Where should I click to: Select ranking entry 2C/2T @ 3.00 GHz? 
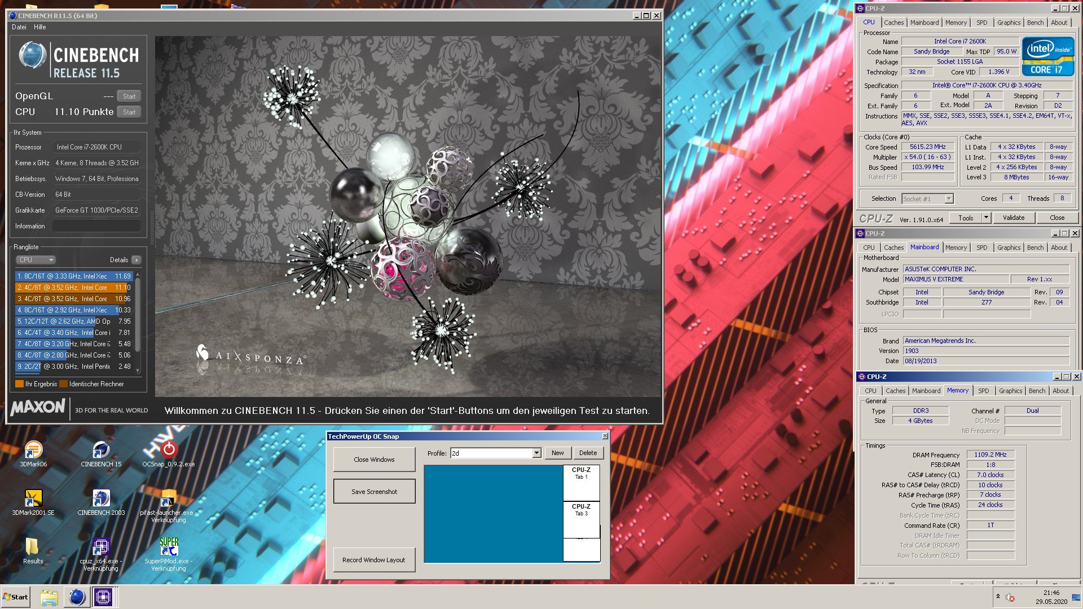coord(74,367)
